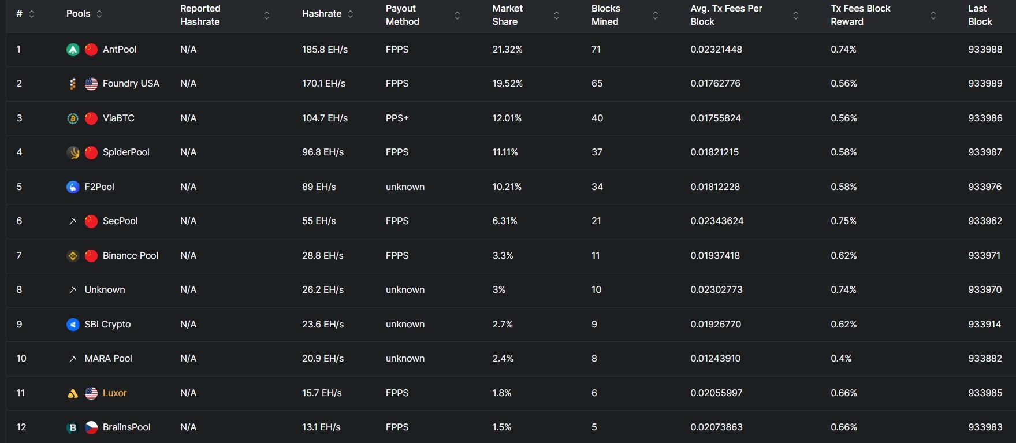
Task: Click the F2Pool blue logo
Action: click(x=72, y=187)
